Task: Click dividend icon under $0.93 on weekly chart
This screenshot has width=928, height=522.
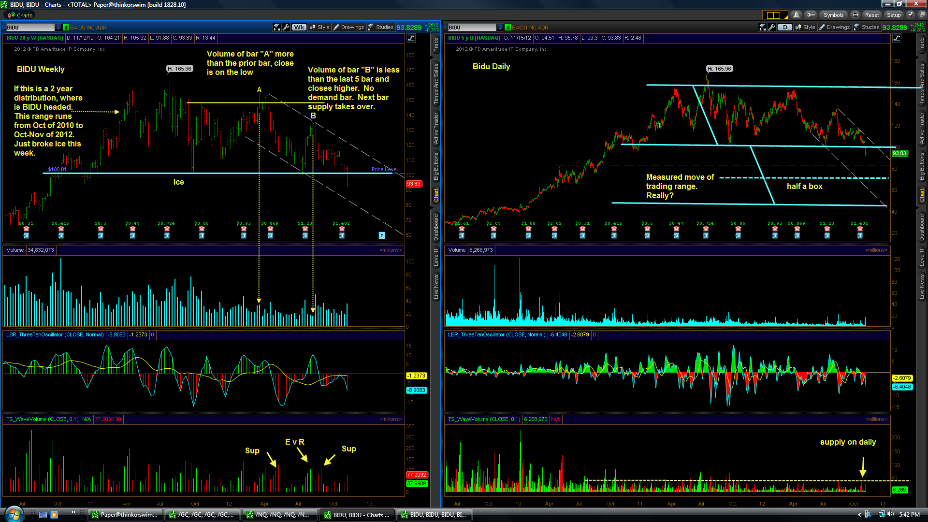Action: coord(244,235)
